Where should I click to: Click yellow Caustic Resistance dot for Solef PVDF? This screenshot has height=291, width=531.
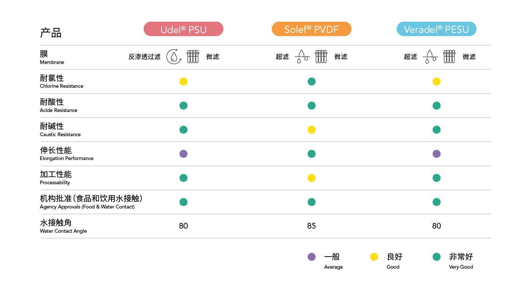click(311, 130)
